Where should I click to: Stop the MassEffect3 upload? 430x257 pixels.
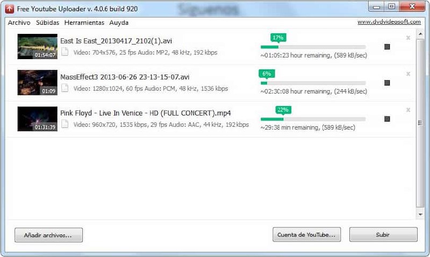coord(387,83)
